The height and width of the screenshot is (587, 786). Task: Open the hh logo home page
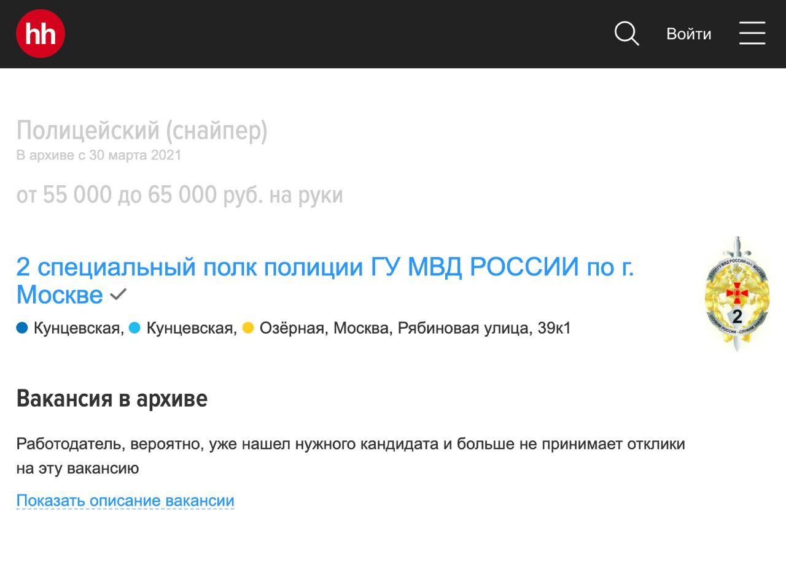coord(41,34)
